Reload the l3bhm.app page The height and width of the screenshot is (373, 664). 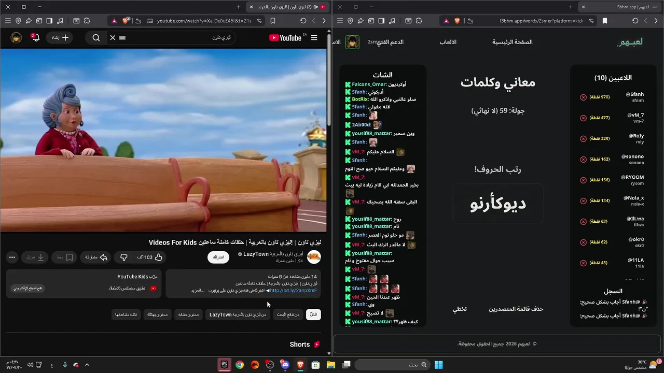tap(635, 21)
